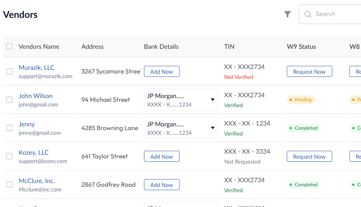
Task: Click the magnifier icon in the search bar
Action: point(308,14)
